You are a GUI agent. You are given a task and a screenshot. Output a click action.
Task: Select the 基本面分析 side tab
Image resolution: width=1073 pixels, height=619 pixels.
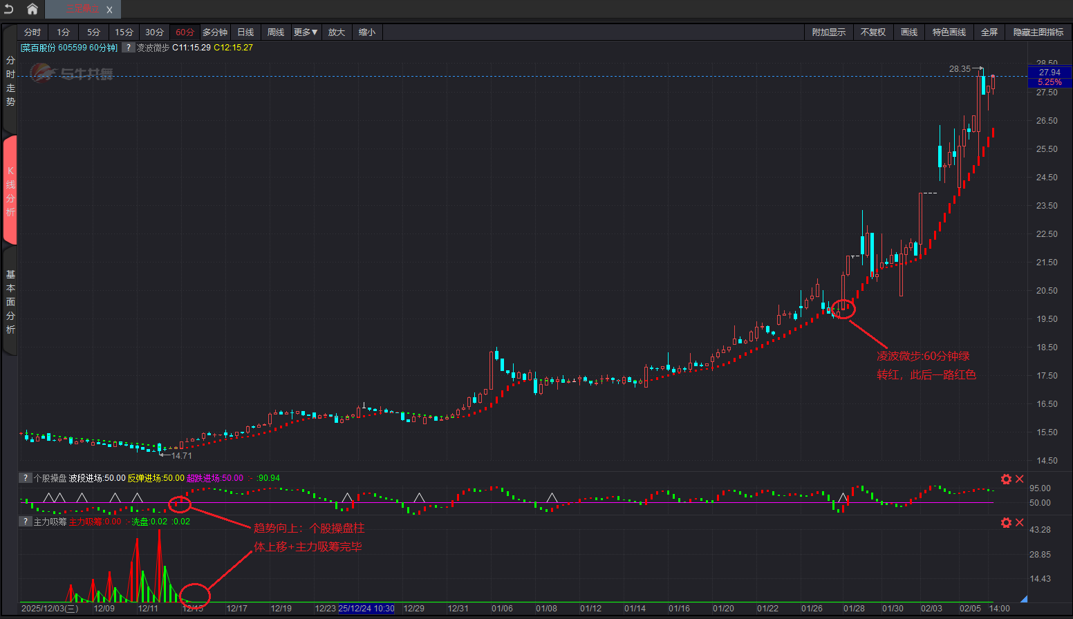pos(10,302)
